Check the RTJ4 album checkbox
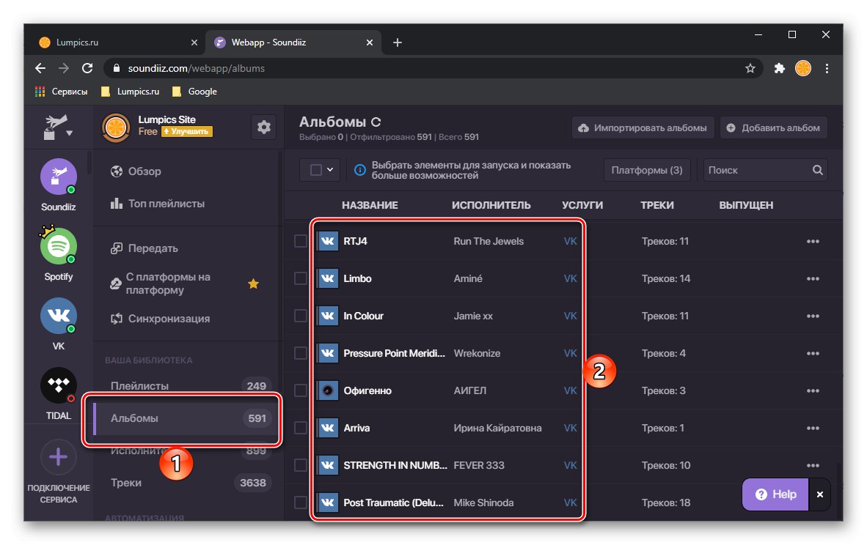 300,241
